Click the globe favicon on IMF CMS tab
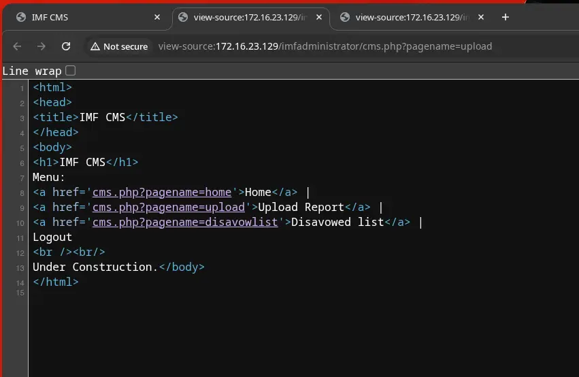 pos(20,17)
